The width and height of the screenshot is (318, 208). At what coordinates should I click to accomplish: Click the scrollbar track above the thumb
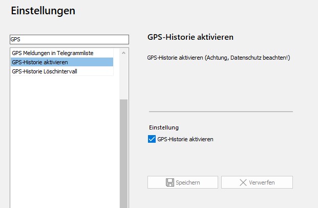tap(124, 76)
